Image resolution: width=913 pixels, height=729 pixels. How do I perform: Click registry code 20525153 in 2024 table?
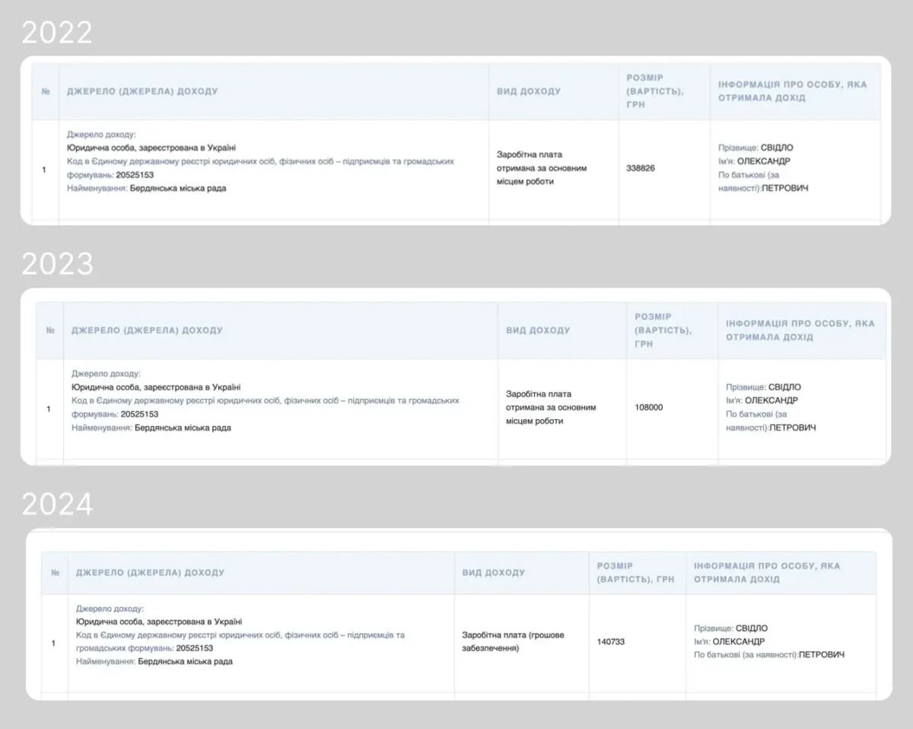click(x=194, y=649)
